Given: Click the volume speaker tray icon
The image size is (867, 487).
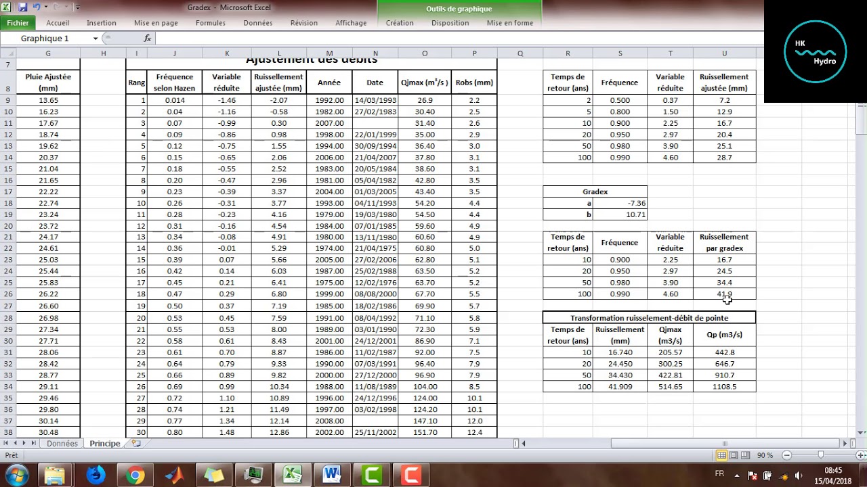Looking at the screenshot, I should [x=798, y=475].
